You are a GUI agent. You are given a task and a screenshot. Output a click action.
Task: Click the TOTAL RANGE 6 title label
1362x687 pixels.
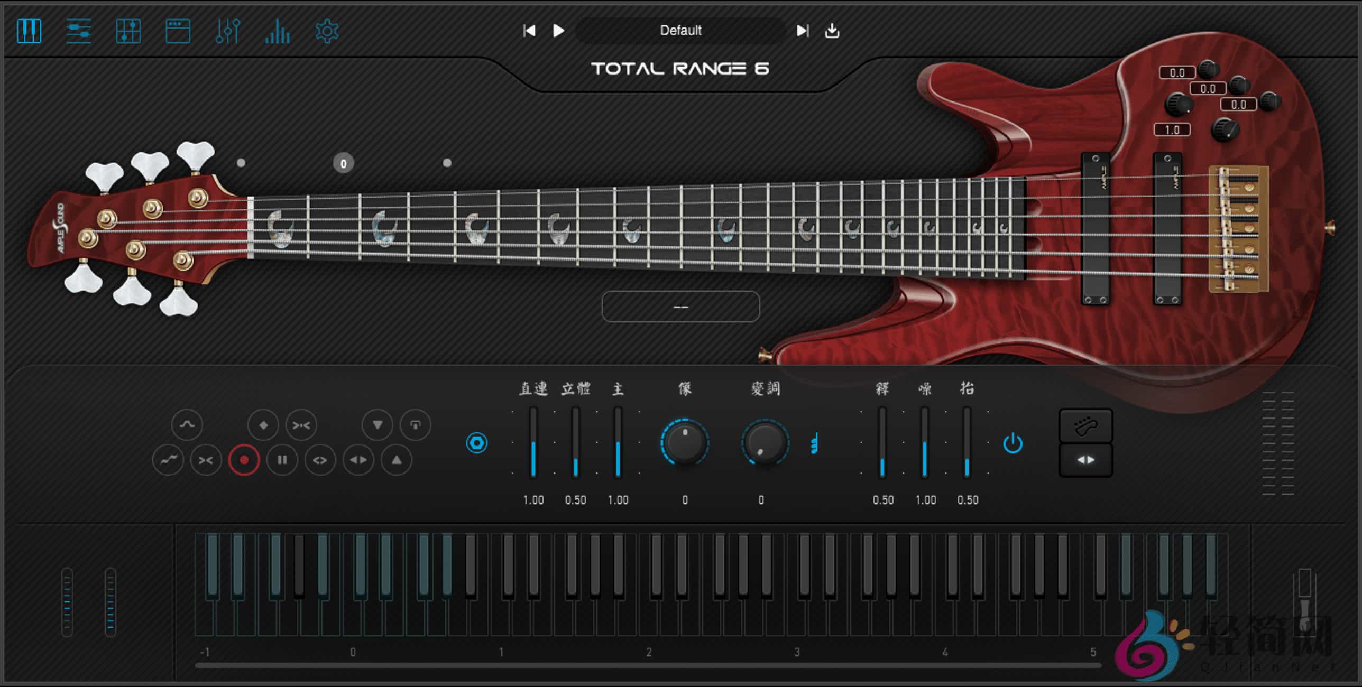(x=680, y=68)
